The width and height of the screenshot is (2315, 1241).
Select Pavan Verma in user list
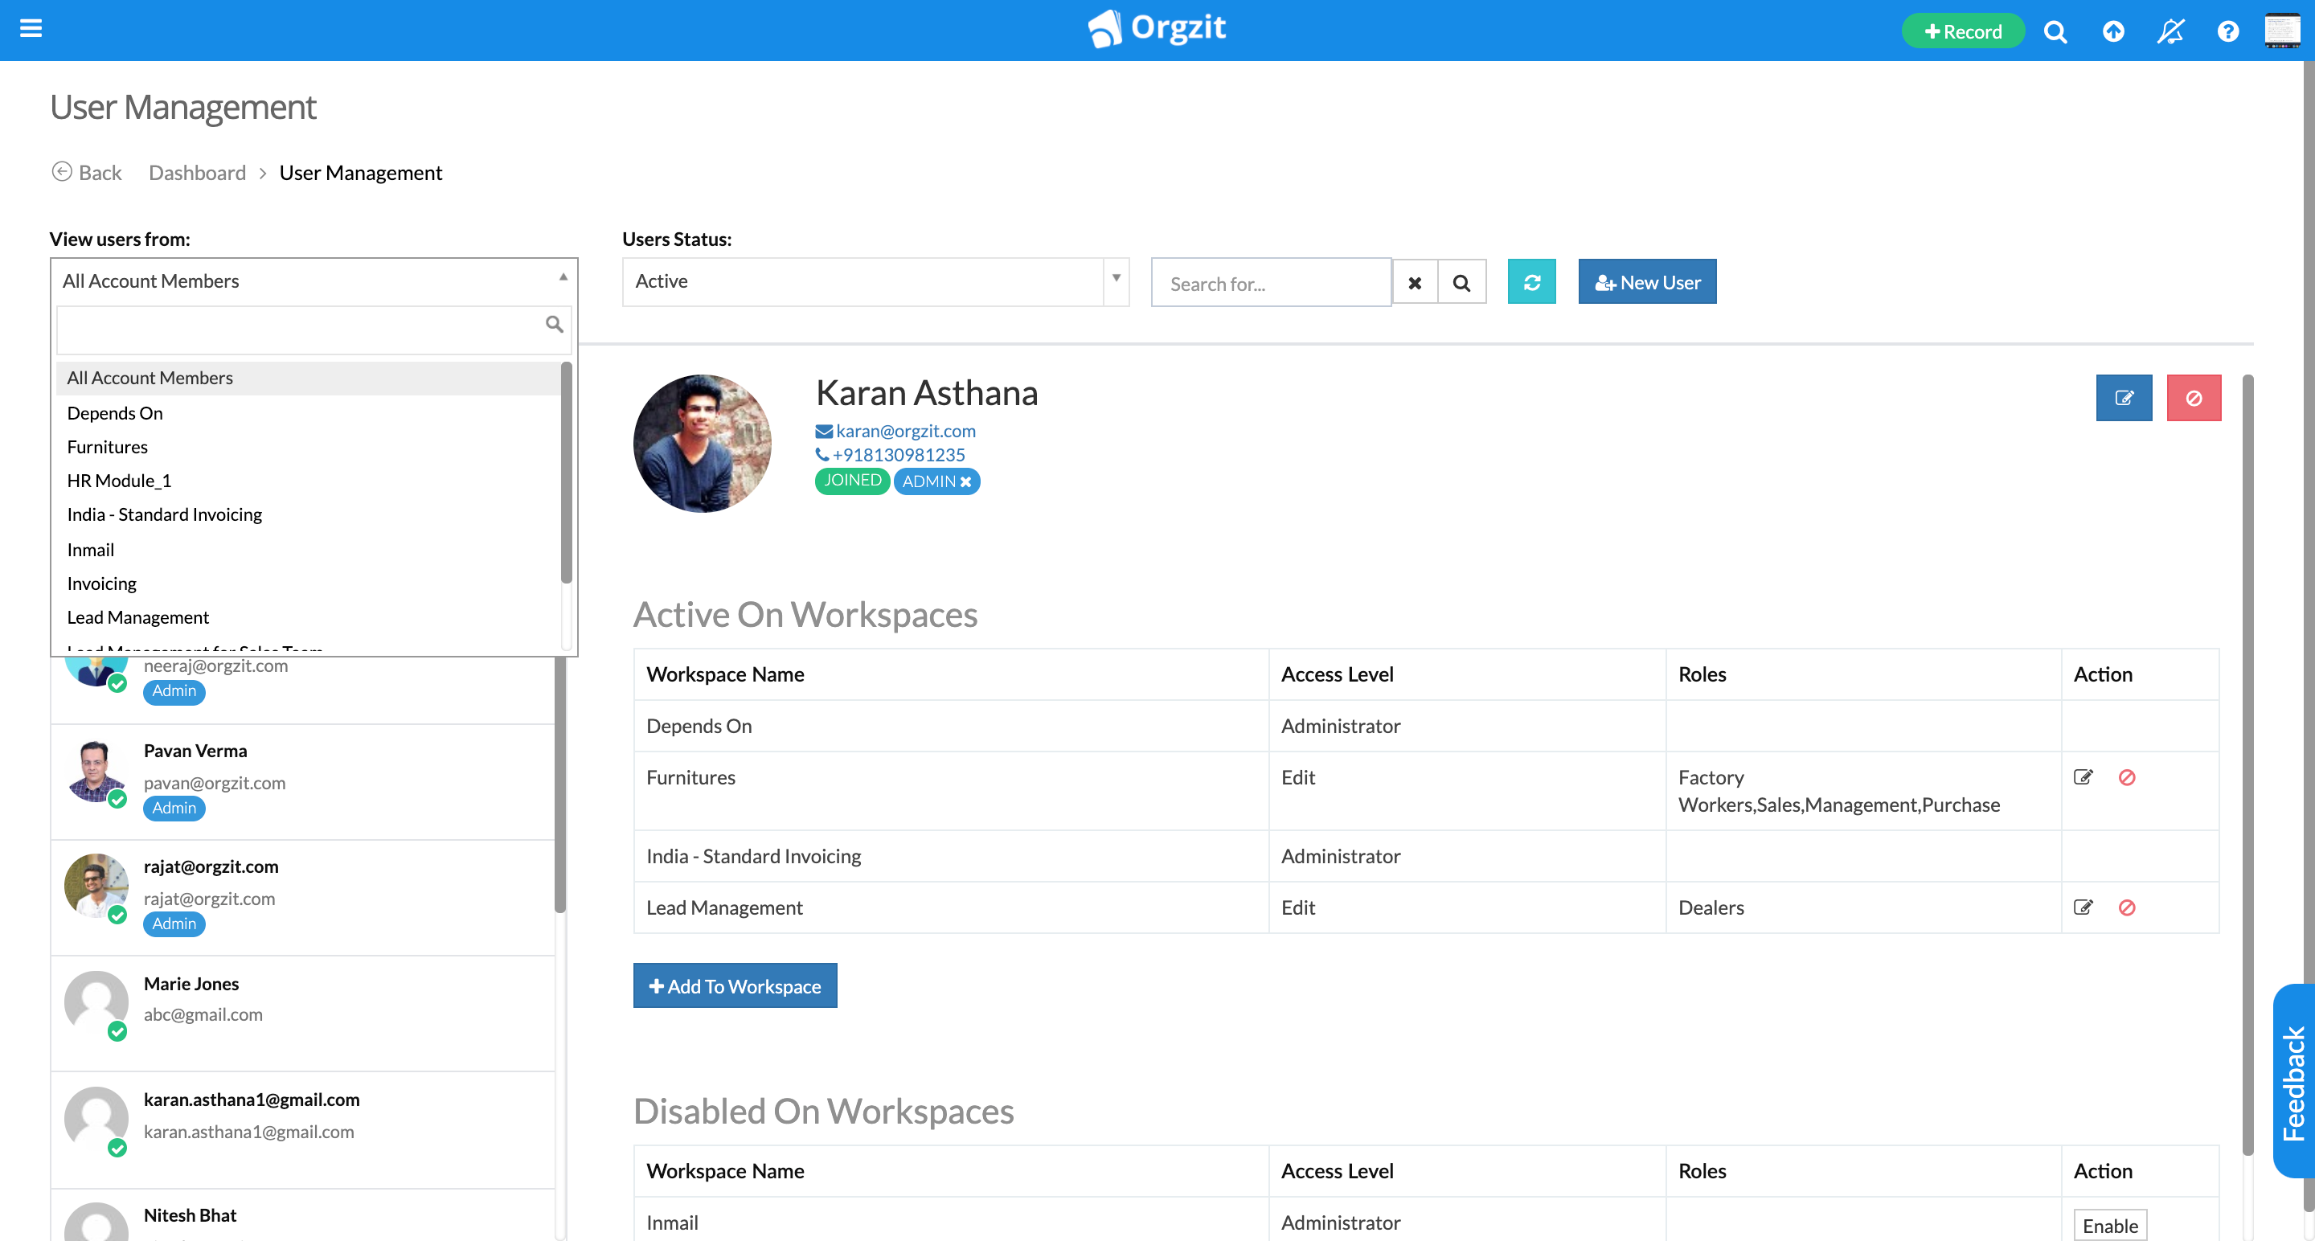303,782
